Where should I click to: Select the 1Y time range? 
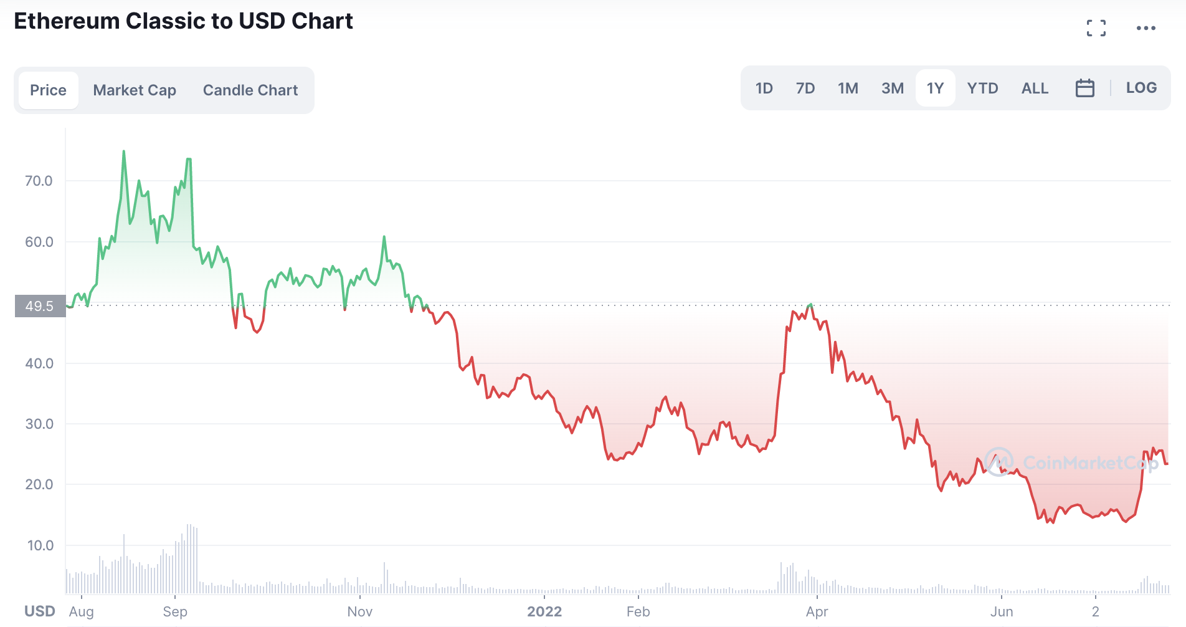(x=935, y=88)
